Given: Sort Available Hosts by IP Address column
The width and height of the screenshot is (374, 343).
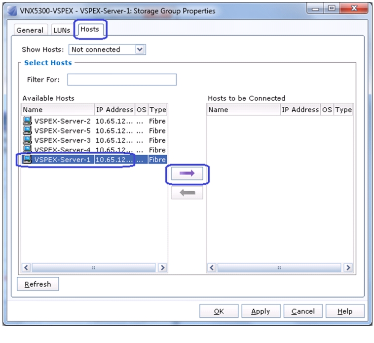Looking at the screenshot, I should pyautogui.click(x=115, y=110).
